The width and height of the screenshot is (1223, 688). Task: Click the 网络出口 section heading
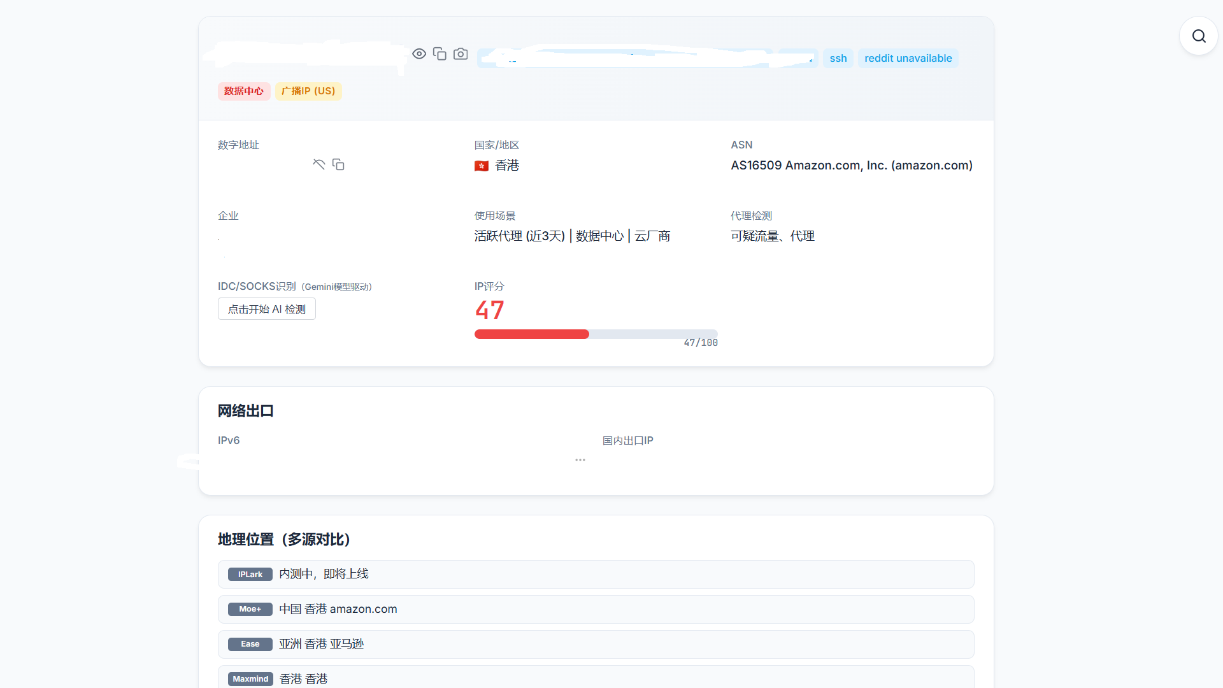click(x=246, y=411)
